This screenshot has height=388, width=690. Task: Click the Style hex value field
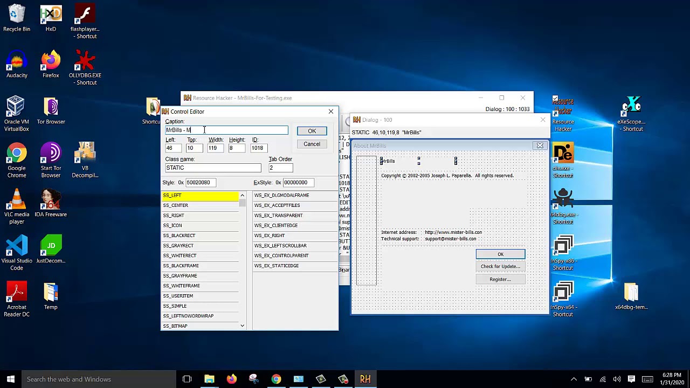tap(201, 182)
